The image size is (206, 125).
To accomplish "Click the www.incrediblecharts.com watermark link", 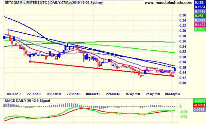I will [168, 3].
